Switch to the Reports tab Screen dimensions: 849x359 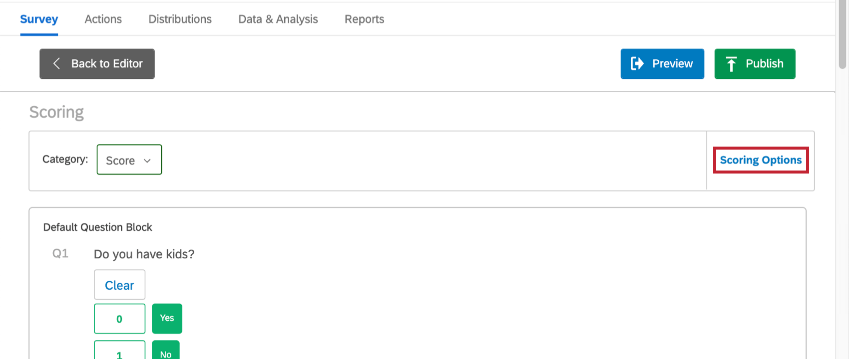tap(364, 18)
